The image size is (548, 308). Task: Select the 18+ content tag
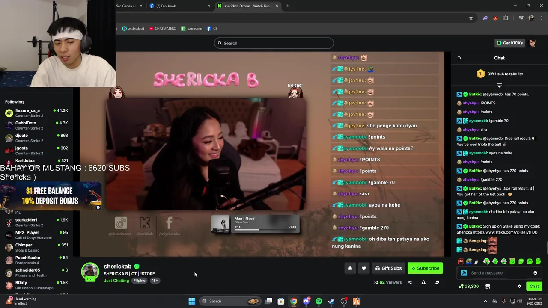click(x=155, y=281)
